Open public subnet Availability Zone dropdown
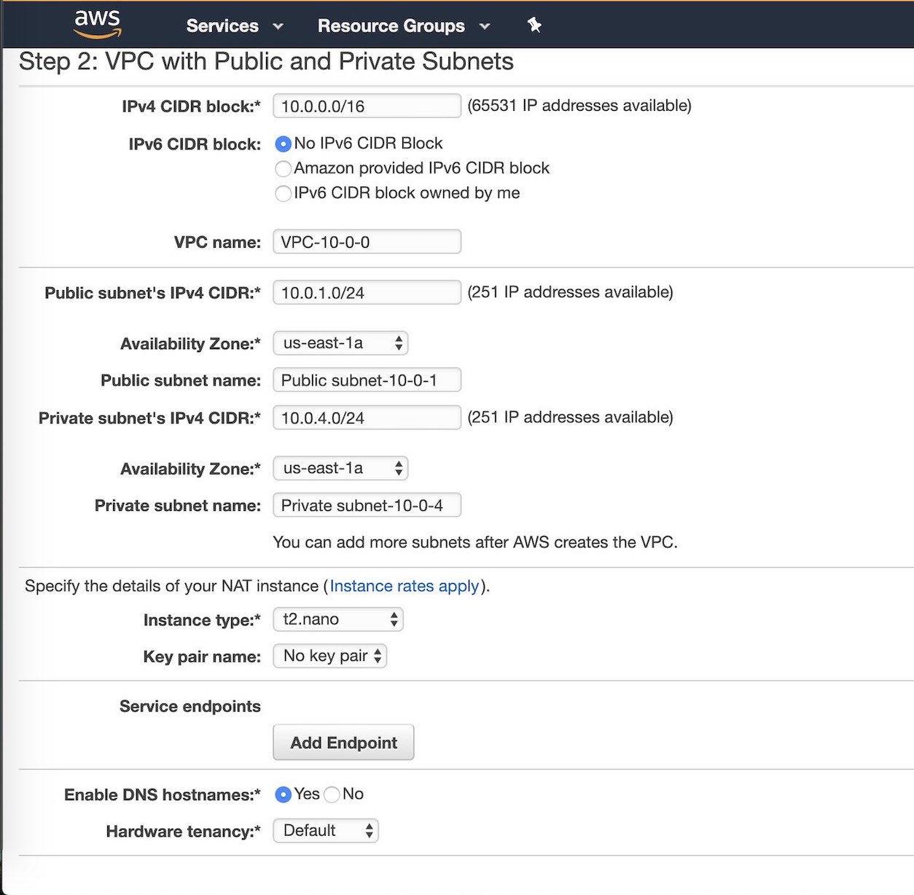 tap(340, 343)
